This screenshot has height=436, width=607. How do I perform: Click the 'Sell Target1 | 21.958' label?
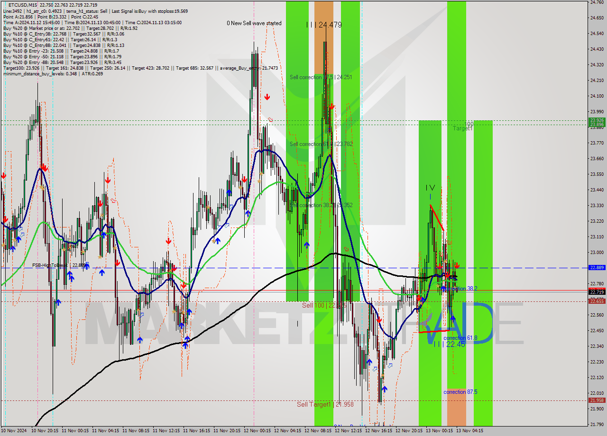coord(325,404)
